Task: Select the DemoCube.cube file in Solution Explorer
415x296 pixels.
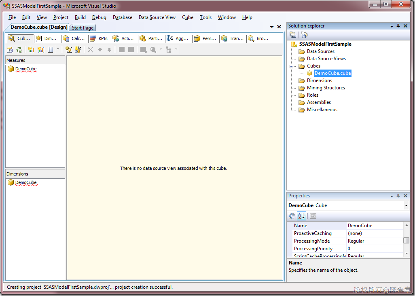Action: tap(333, 73)
